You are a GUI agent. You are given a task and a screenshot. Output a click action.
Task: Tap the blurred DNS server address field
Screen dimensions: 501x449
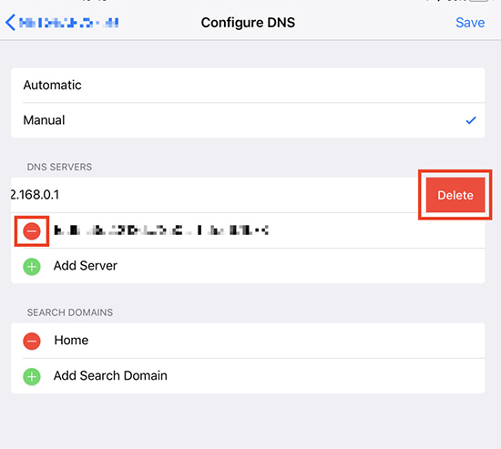pos(161,230)
